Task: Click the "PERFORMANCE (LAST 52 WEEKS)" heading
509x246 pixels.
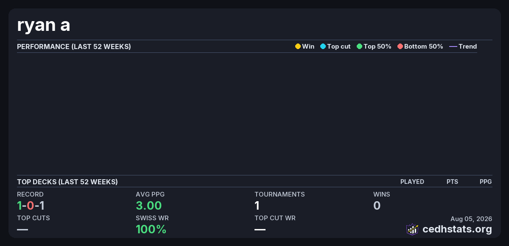Action: pos(74,46)
